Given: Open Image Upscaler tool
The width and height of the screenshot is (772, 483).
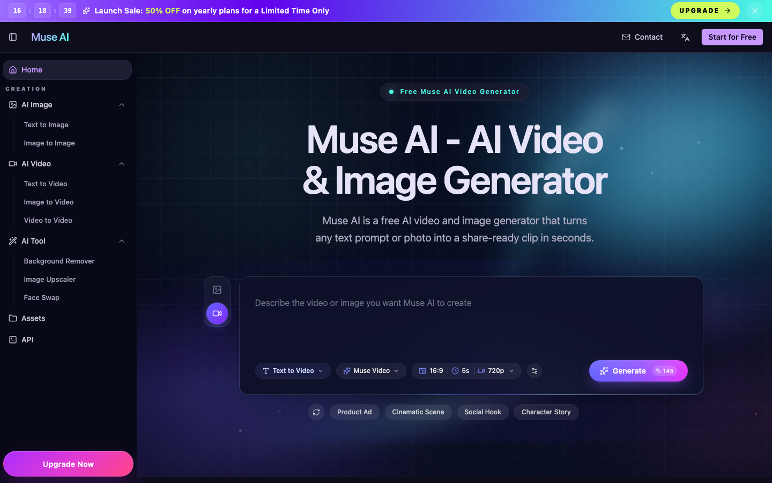Looking at the screenshot, I should point(50,279).
